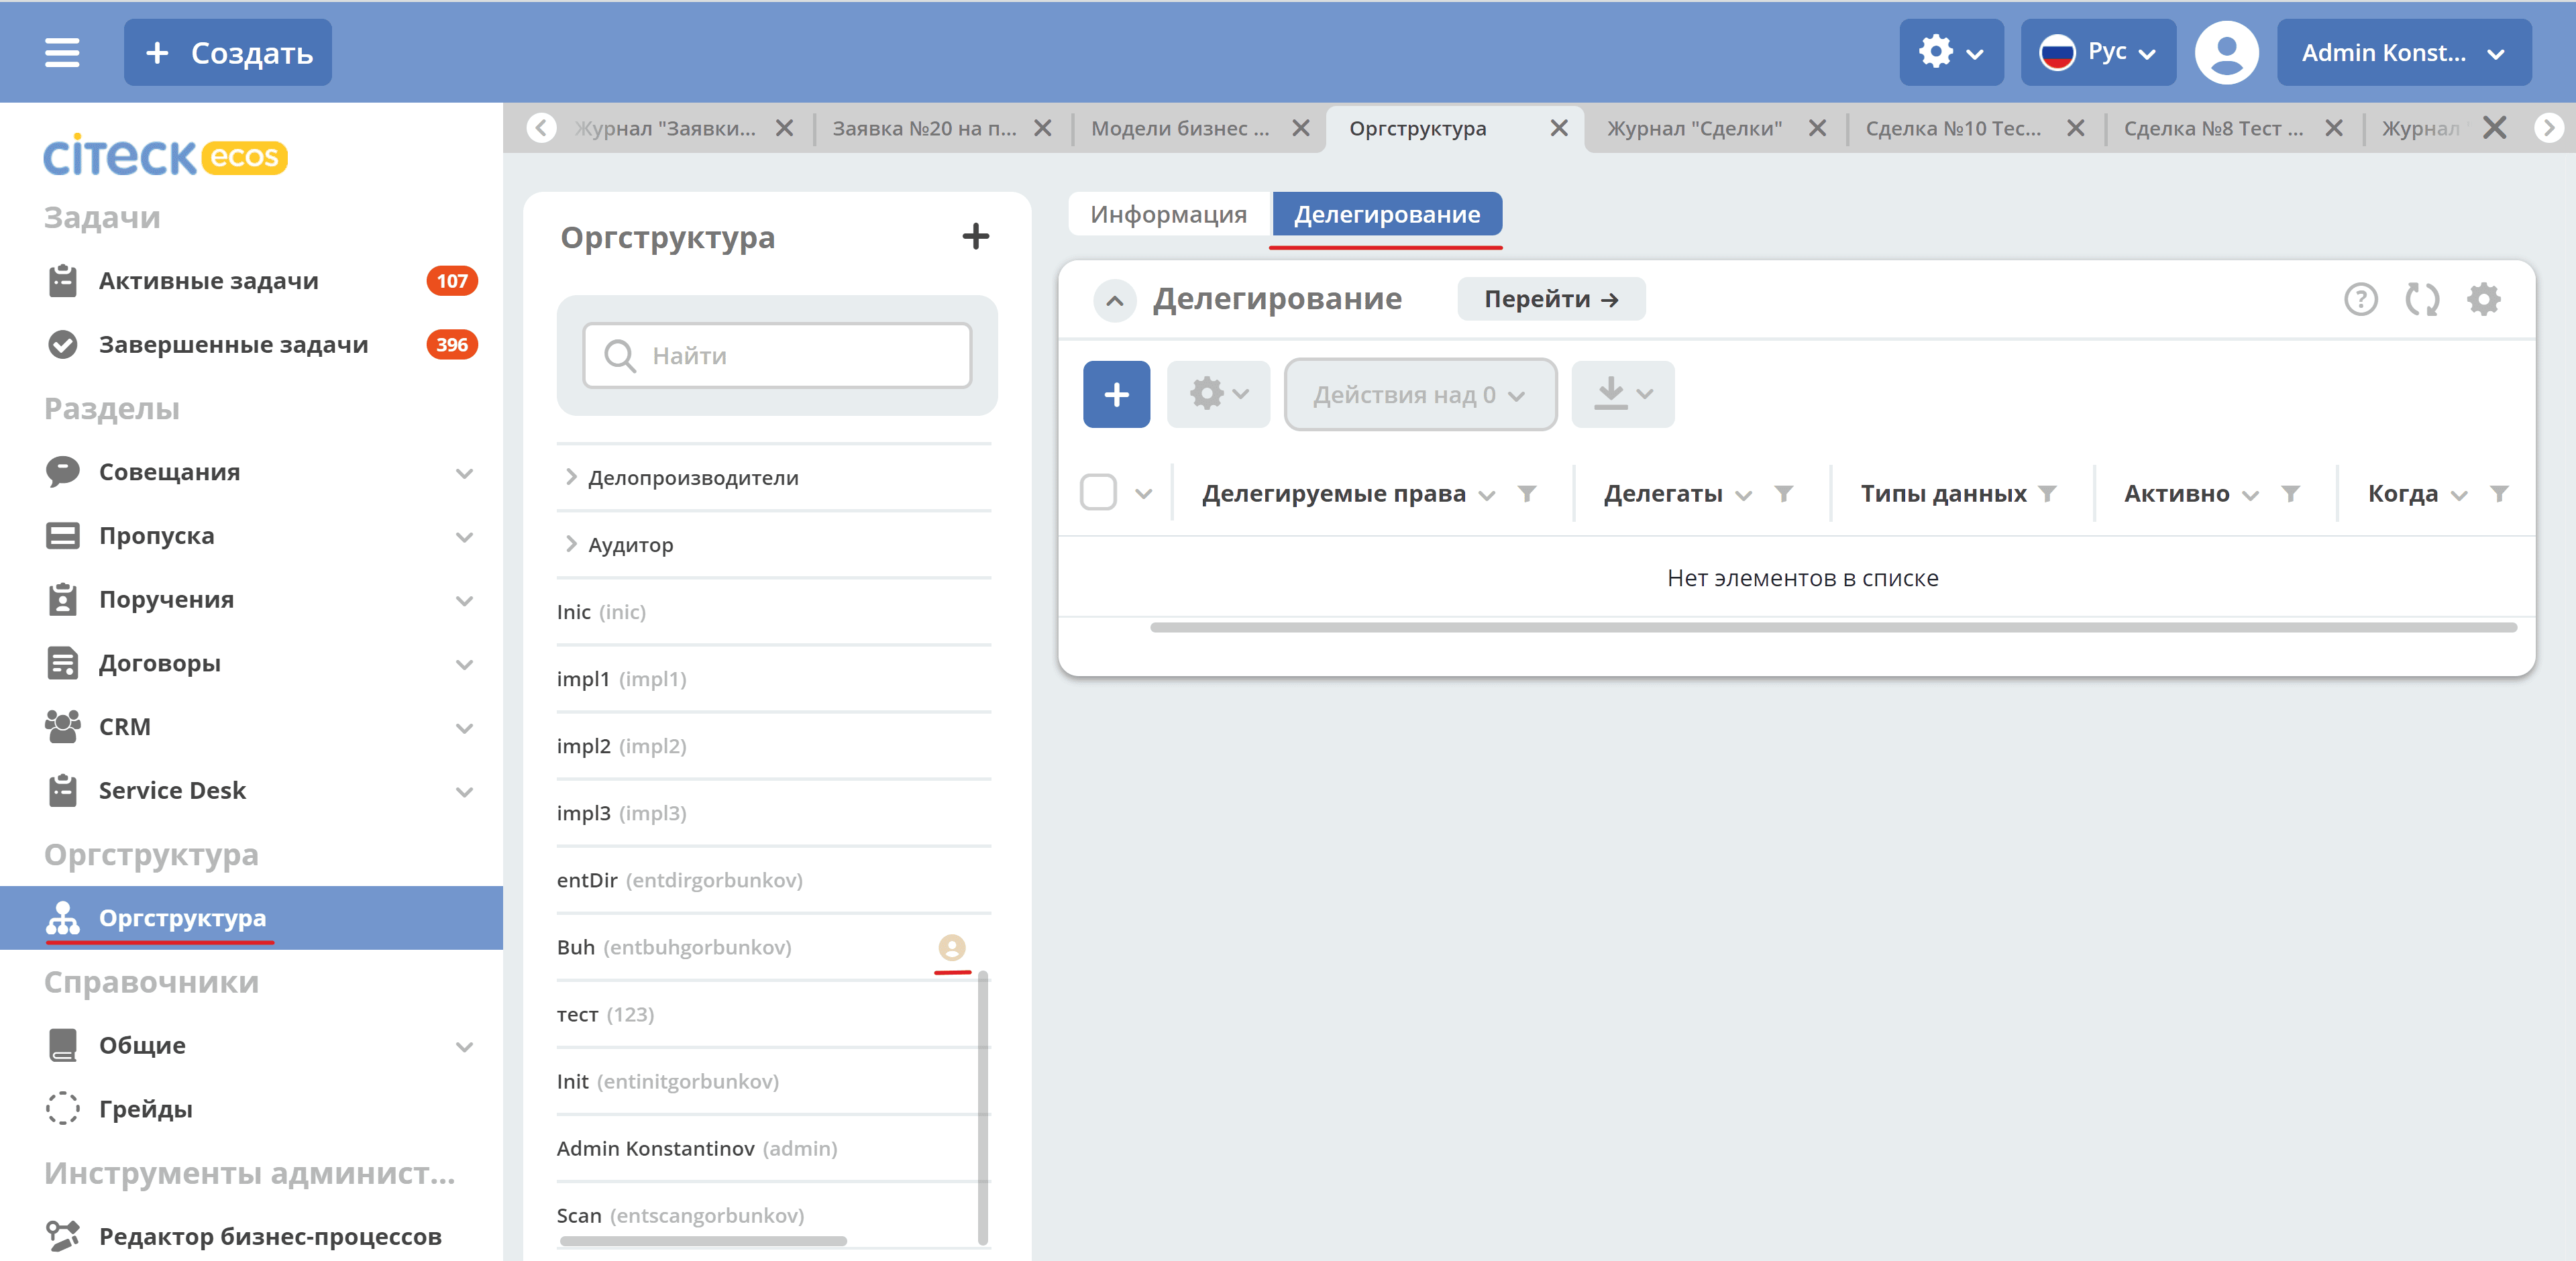Click the Общие book icon
This screenshot has width=2576, height=1261.
(62, 1045)
